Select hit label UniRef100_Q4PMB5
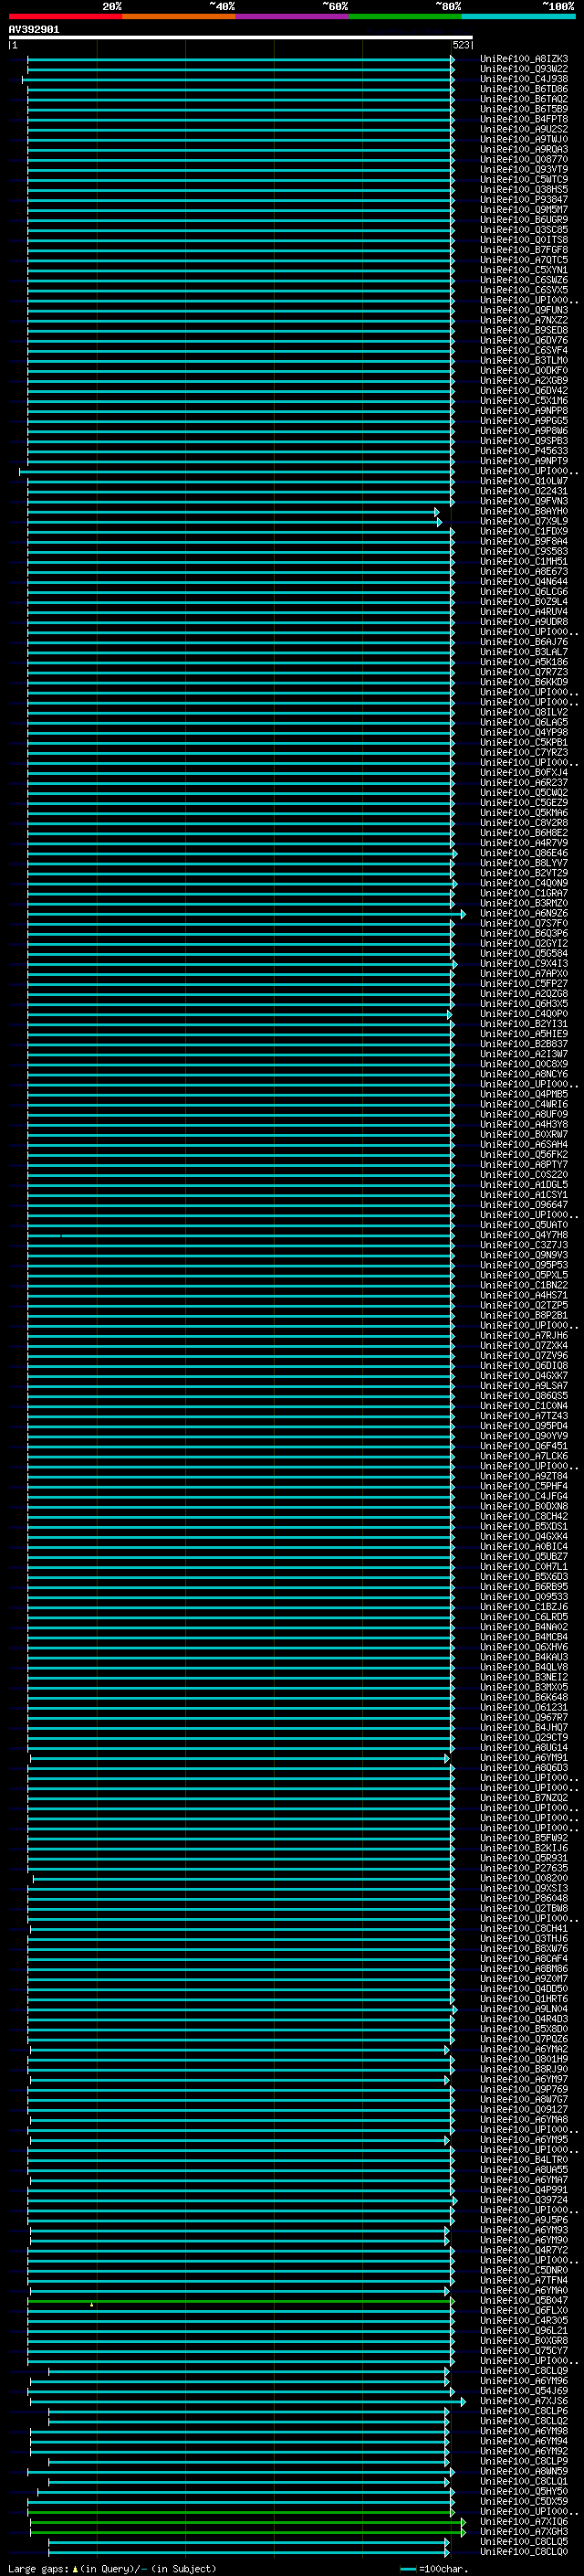This screenshot has height=2576, width=584. pos(524,1094)
